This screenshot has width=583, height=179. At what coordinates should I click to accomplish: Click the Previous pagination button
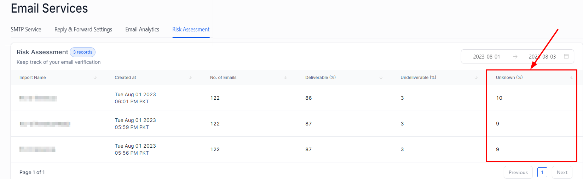point(518,172)
